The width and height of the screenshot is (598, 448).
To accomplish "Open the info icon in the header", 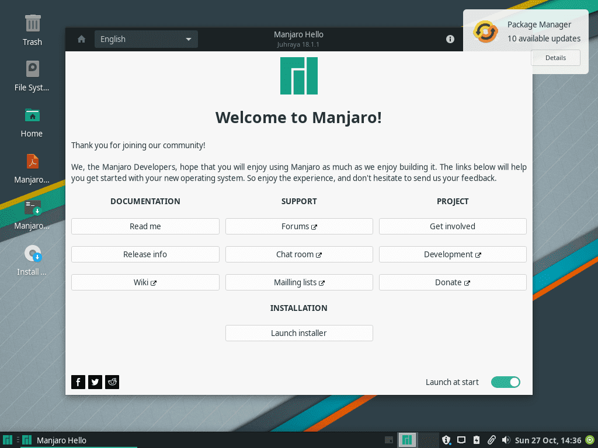I will click(x=450, y=39).
